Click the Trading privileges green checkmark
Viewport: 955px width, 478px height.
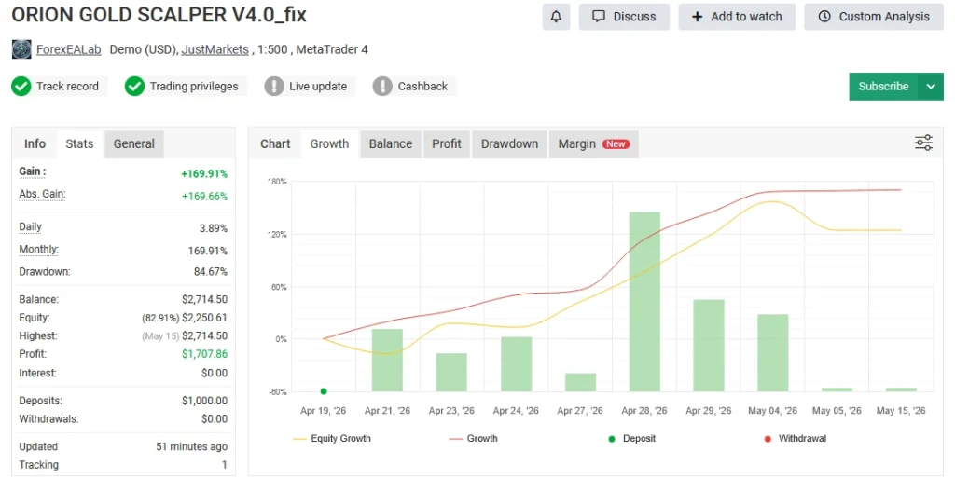pyautogui.click(x=134, y=87)
